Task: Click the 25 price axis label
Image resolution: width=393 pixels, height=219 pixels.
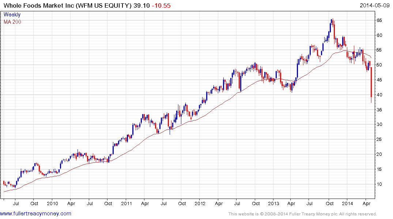Action: 379,139
